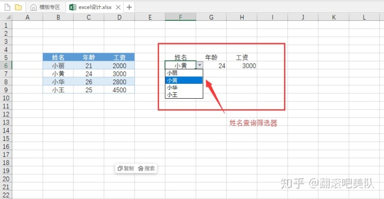Click the salary cell 2000
384x199 pixels.
pos(119,66)
